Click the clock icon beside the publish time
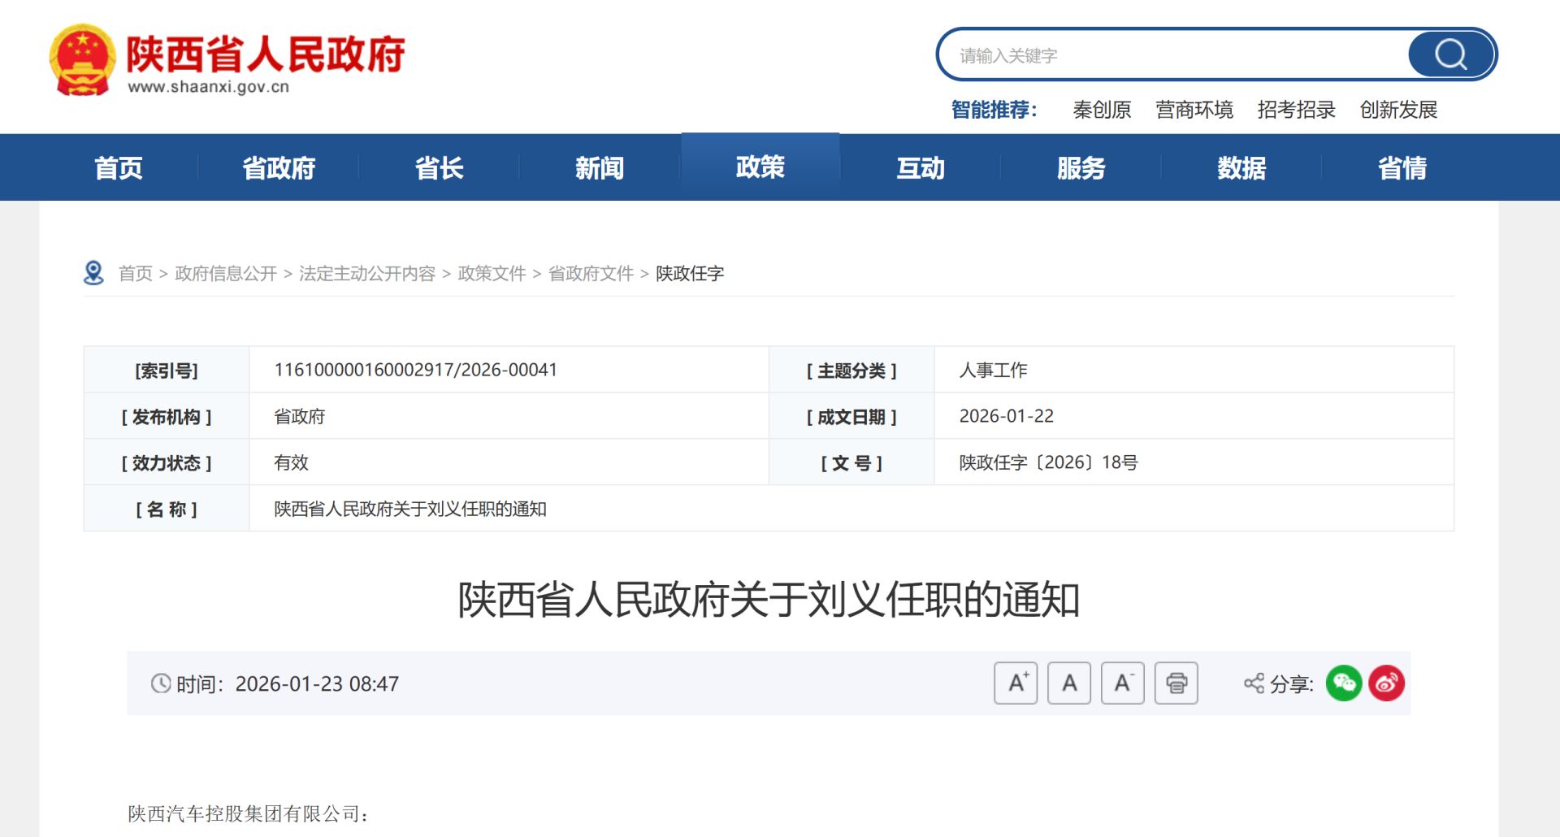1560x837 pixels. click(x=161, y=683)
